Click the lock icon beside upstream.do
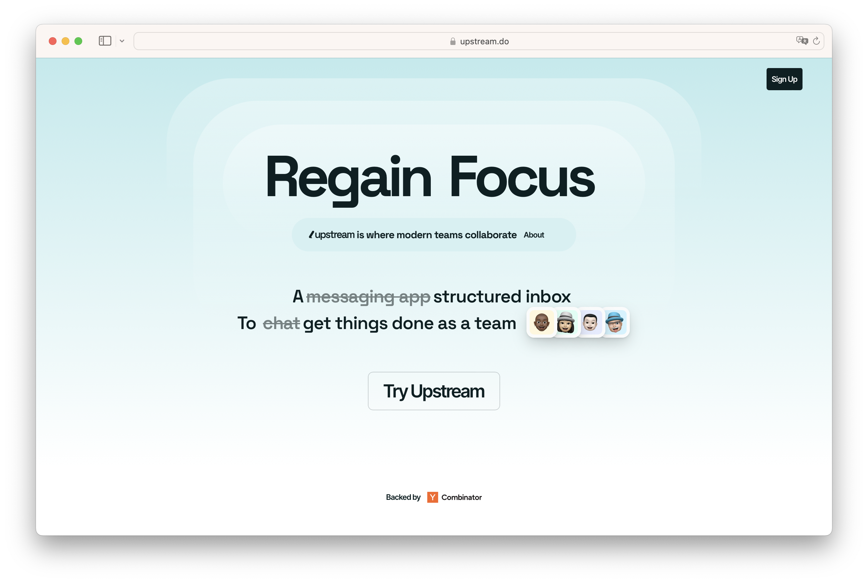Viewport: 868px width, 583px height. pyautogui.click(x=453, y=41)
